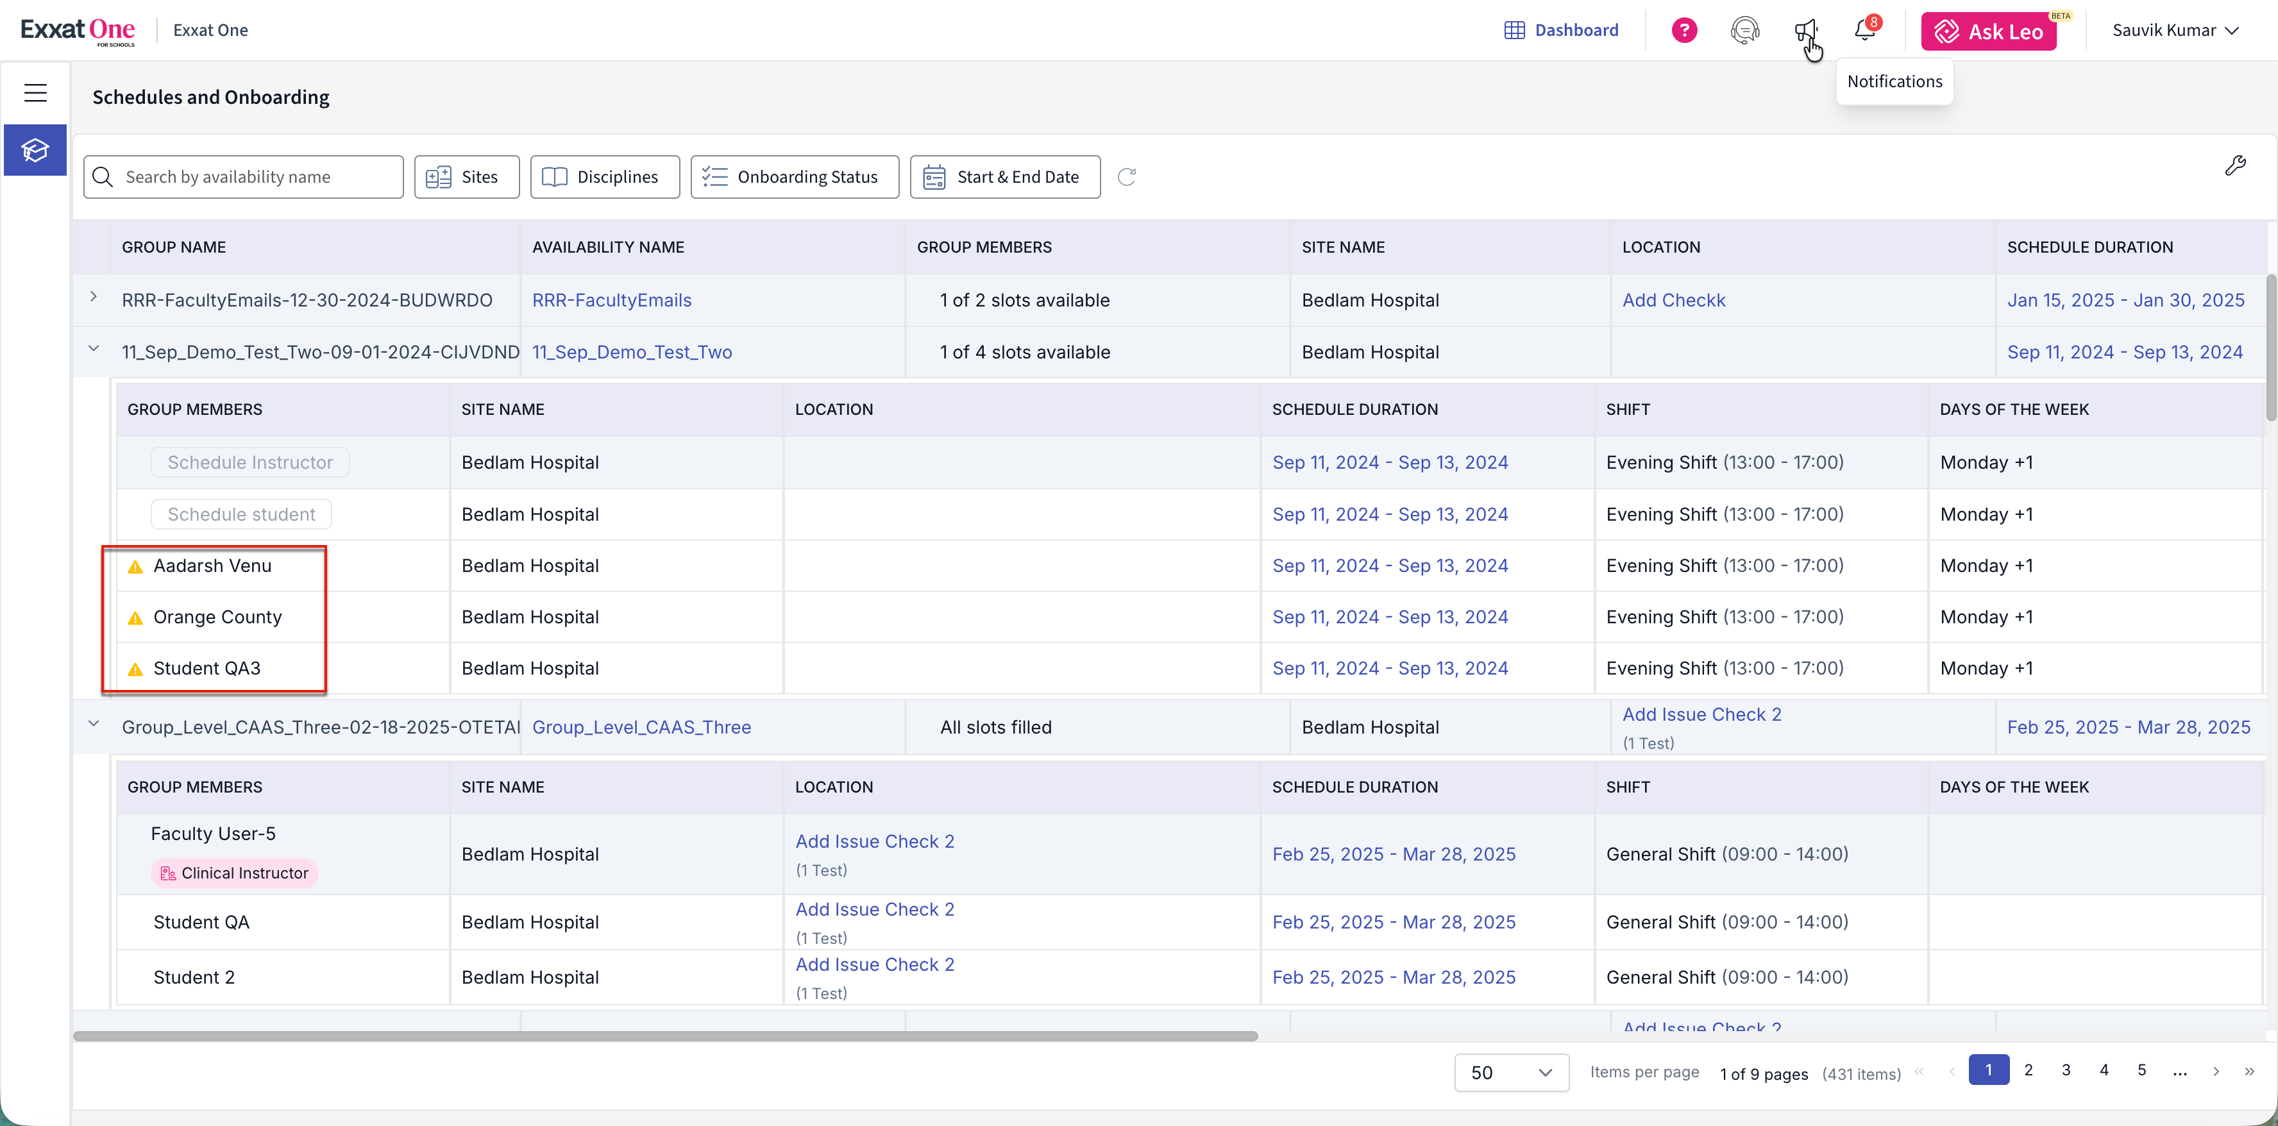The width and height of the screenshot is (2278, 1126).
Task: Collapse the 11_Sep_Demo_Test_Two group row
Action: pyautogui.click(x=93, y=348)
